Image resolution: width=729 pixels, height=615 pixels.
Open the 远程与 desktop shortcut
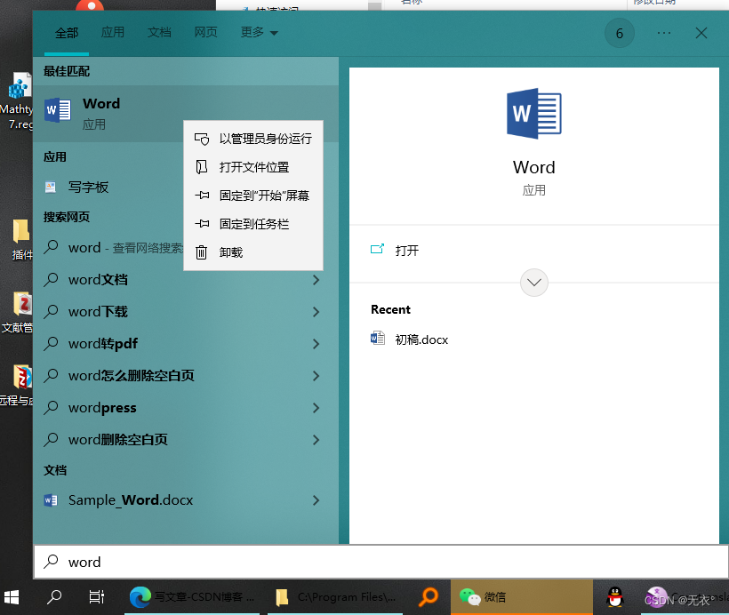tap(18, 386)
